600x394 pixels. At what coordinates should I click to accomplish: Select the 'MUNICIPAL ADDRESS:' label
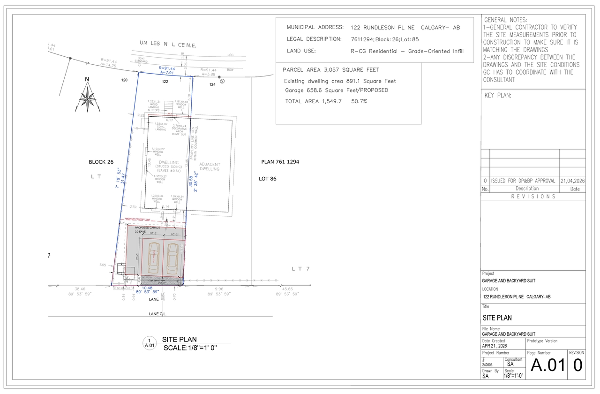(x=315, y=28)
